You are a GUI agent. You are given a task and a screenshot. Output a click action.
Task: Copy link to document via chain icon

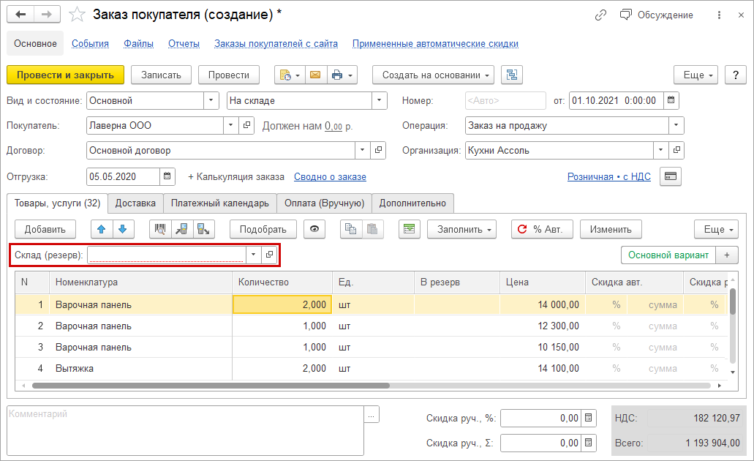(x=601, y=15)
